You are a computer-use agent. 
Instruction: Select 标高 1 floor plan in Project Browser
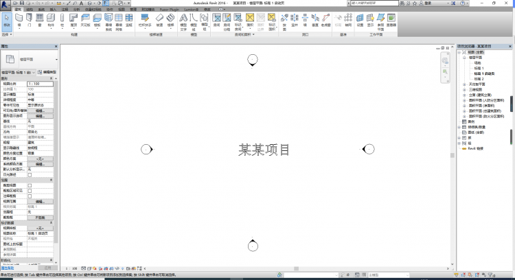tap(479, 68)
